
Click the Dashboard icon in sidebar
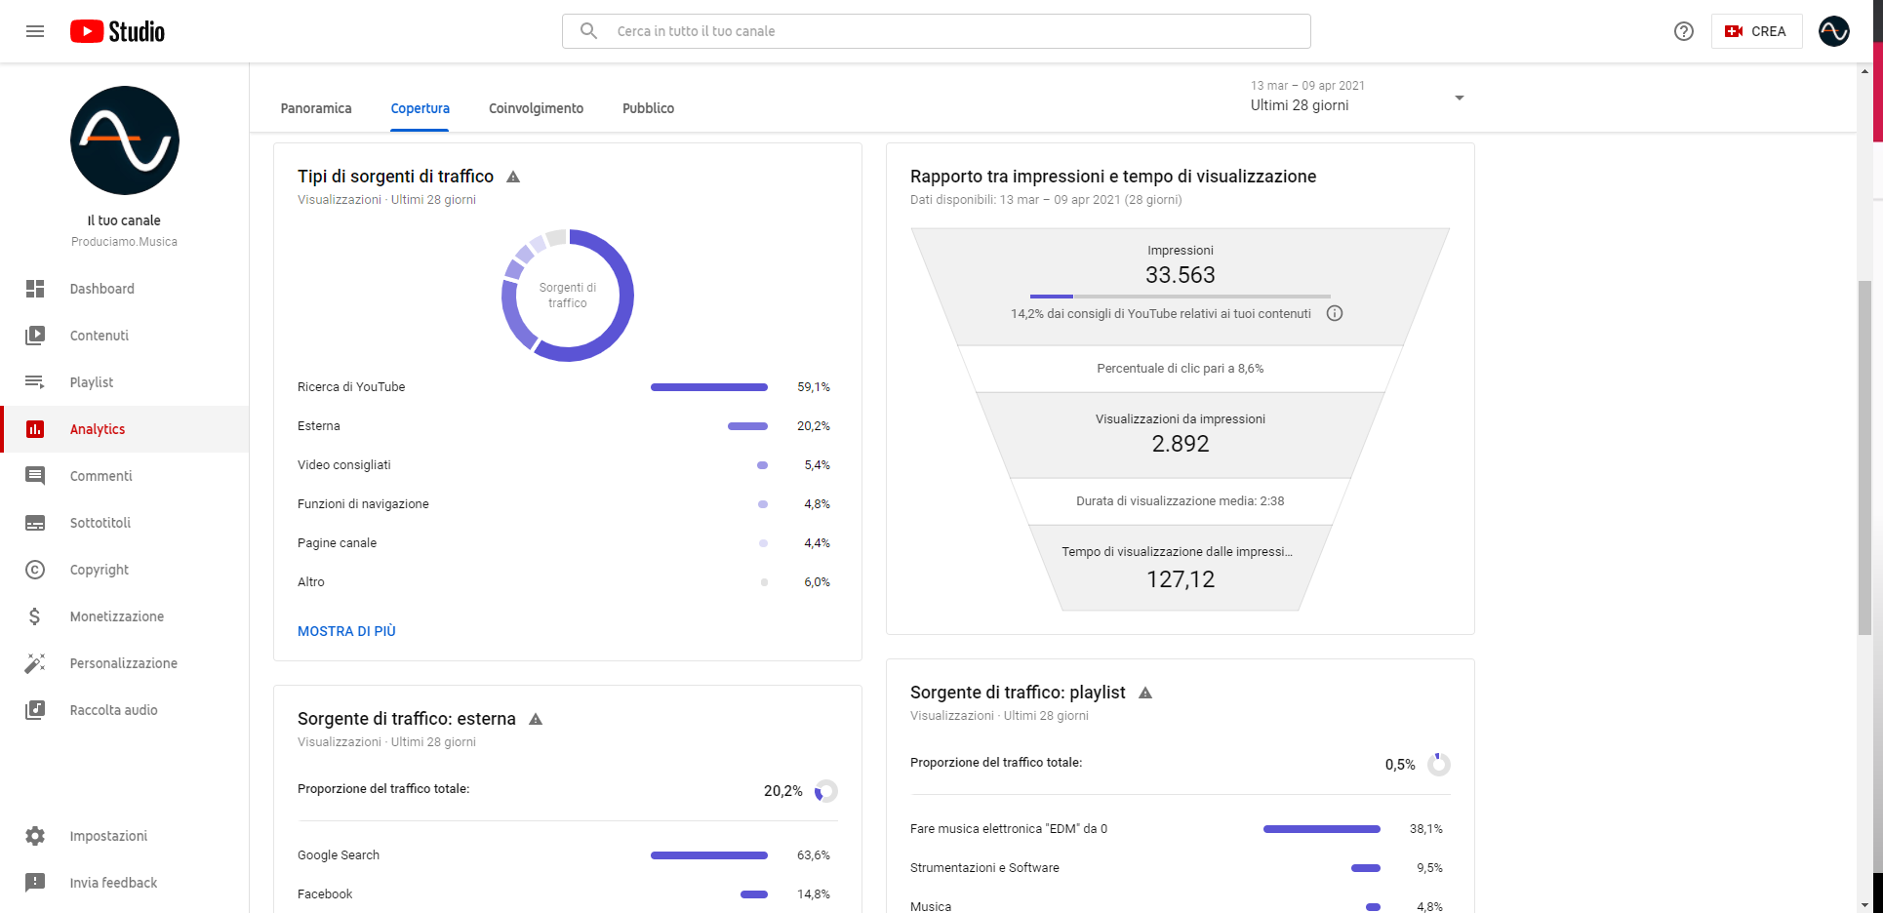pos(35,289)
